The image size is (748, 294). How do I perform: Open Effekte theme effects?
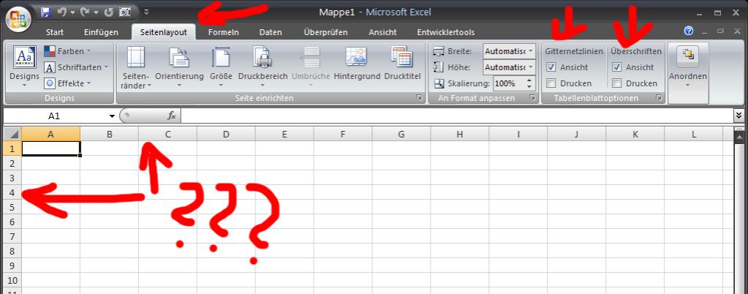68,83
